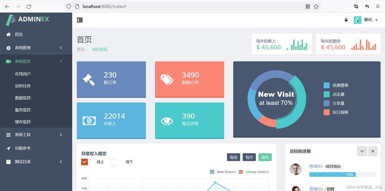The image size is (385, 191).
Task: Click the tag icon on 复购订单 card
Action: (x=167, y=79)
